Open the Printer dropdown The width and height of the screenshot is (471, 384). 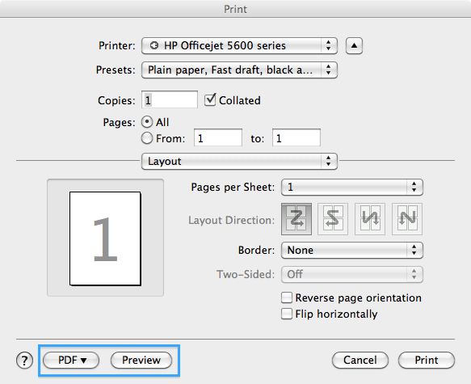pos(239,46)
